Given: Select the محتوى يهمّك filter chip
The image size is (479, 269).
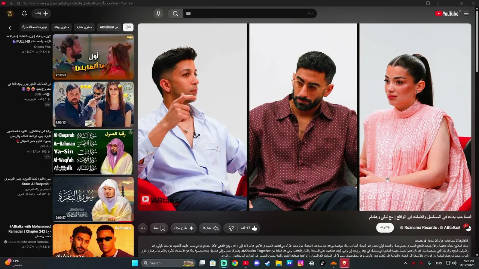Looking at the screenshot, I should tap(62, 27).
